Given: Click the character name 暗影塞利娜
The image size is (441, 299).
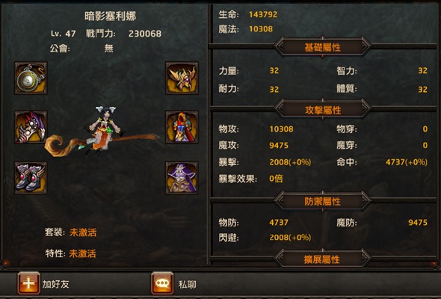Looking at the screenshot, I should pos(111,16).
